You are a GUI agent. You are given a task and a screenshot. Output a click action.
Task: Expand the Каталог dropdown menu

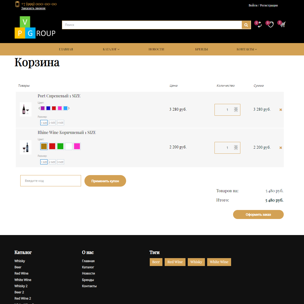pos(111,49)
